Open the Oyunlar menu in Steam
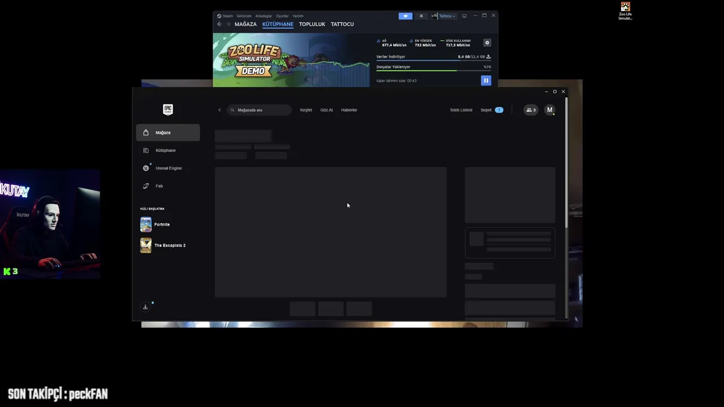Screen dimensions: 724x407 pyautogui.click(x=282, y=16)
